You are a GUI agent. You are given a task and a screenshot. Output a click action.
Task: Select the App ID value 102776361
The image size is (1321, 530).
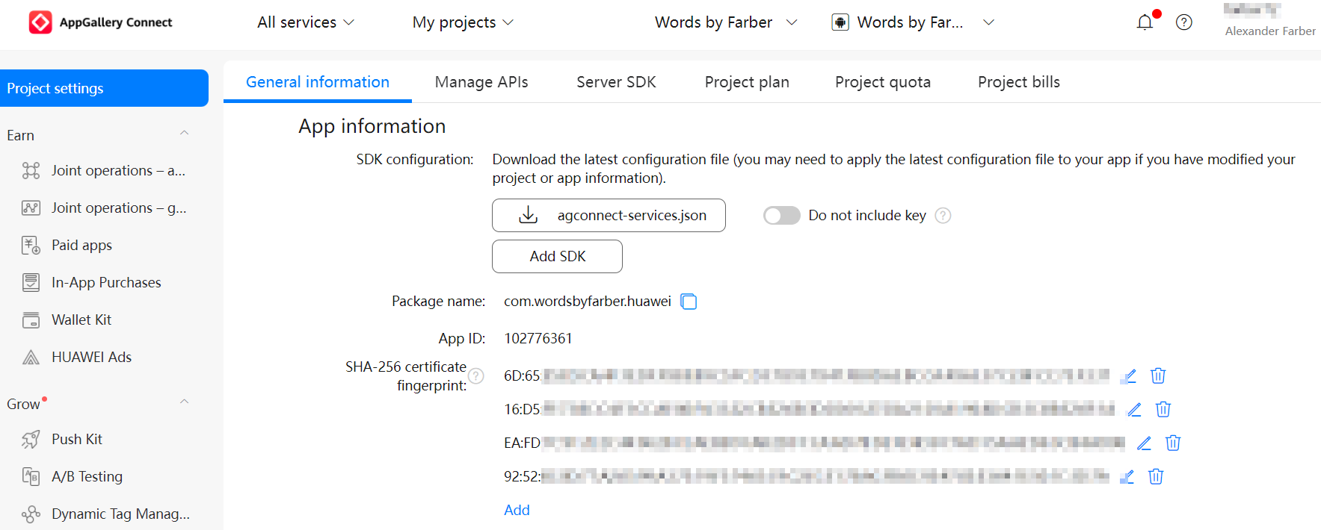click(x=538, y=339)
